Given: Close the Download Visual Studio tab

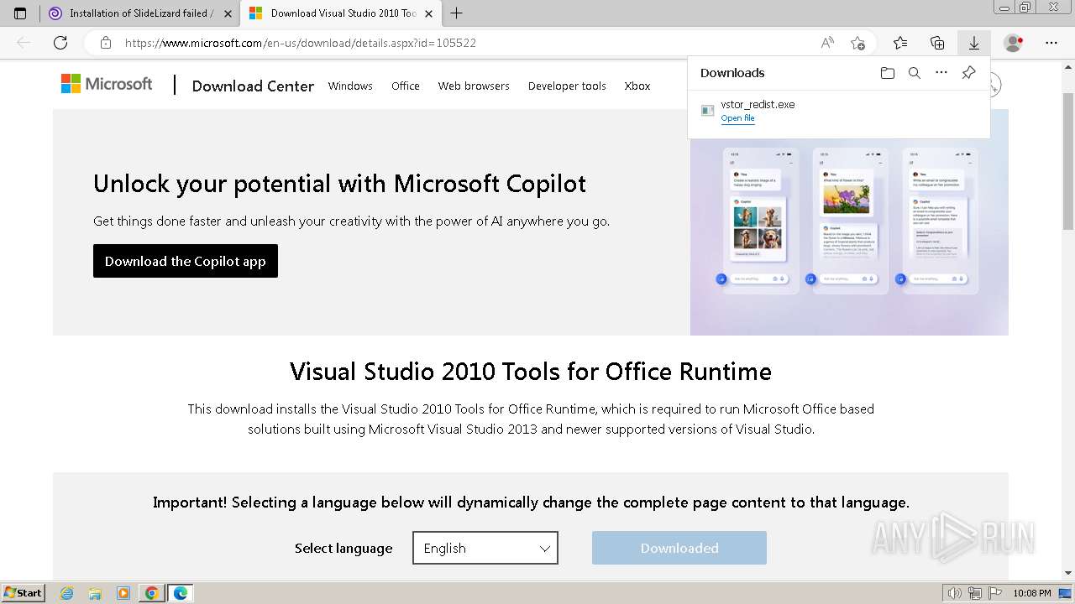Looking at the screenshot, I should [429, 13].
